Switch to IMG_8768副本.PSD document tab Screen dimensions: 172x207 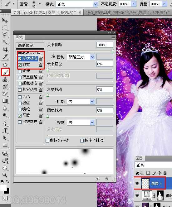(128, 12)
